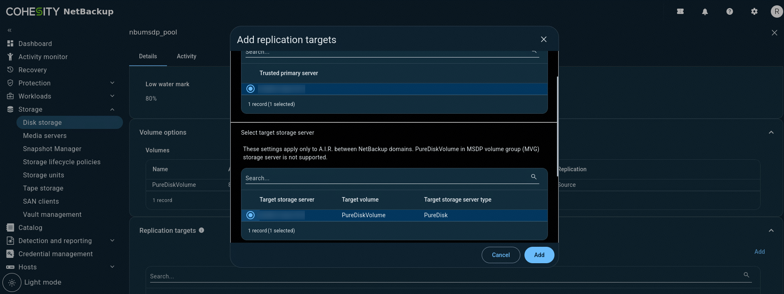Viewport: 784px width, 294px height.
Task: Open the help question mark icon
Action: [x=730, y=11]
